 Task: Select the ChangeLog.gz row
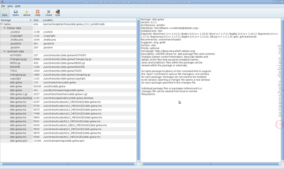(x=68, y=59)
